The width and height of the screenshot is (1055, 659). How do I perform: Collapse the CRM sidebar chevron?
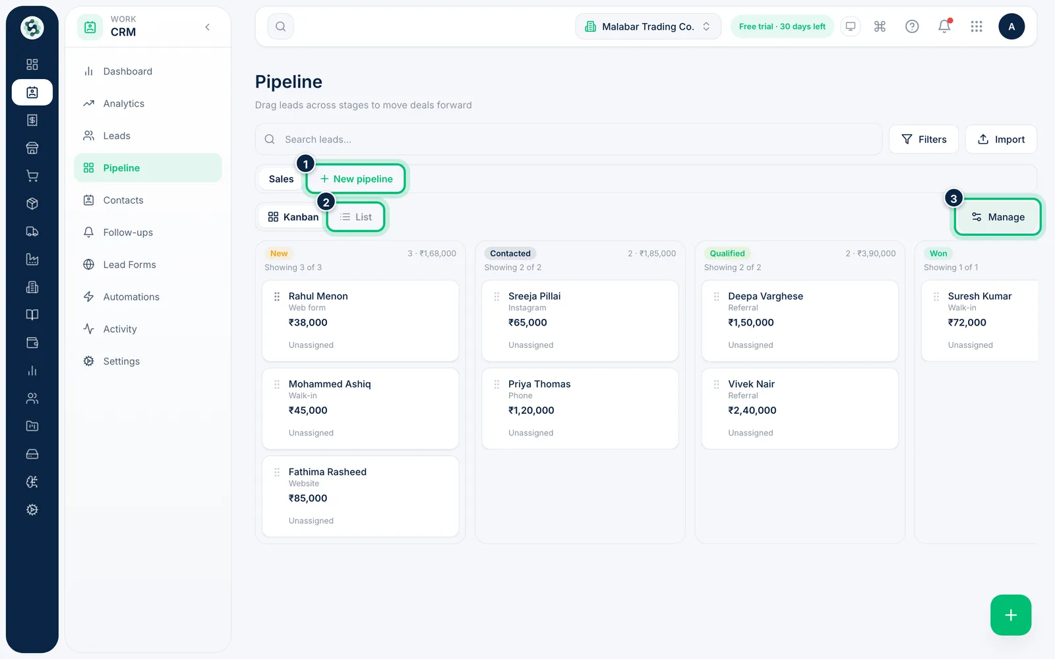pos(208,27)
